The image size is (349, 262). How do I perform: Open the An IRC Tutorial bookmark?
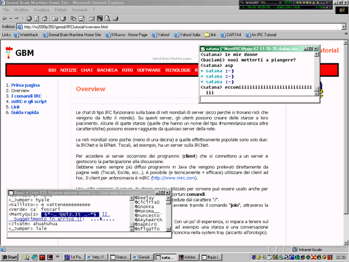(261, 35)
